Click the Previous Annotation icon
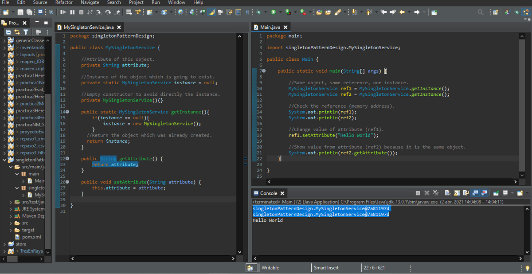Viewport: 532px width, 274px height. click(369, 12)
